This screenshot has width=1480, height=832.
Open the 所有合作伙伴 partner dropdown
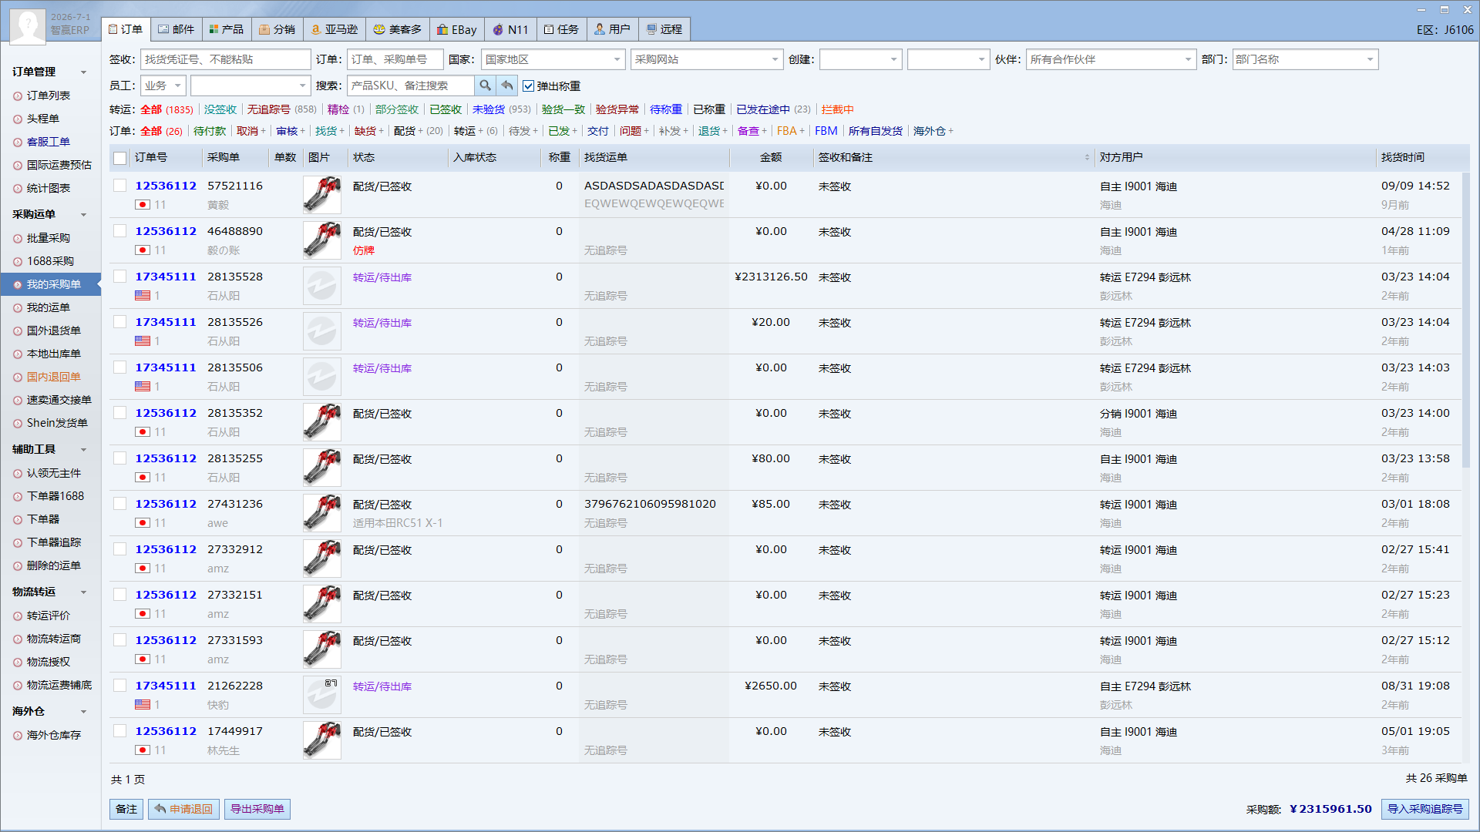coord(1188,59)
